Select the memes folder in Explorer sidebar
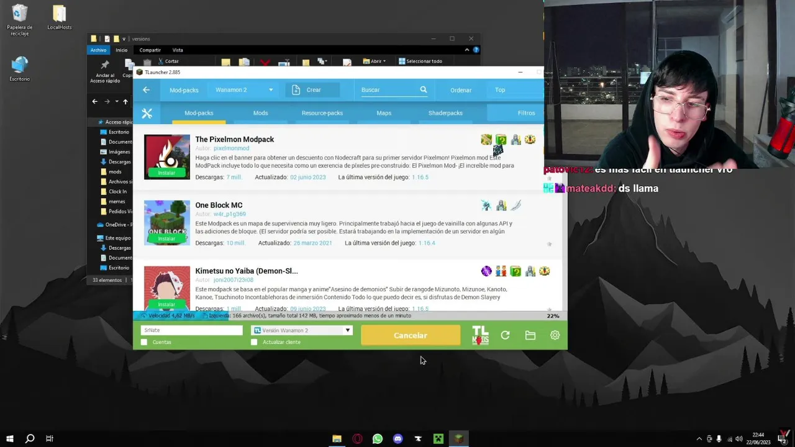 pyautogui.click(x=117, y=202)
